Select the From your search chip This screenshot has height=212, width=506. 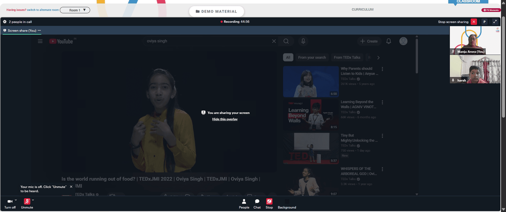[x=312, y=58]
